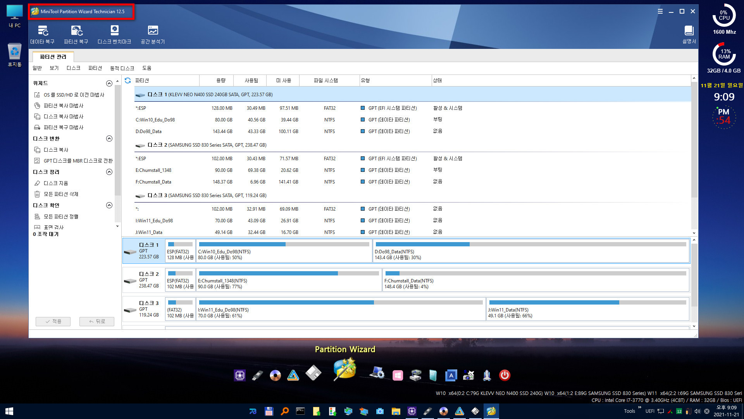
Task: Open File Explorer from taskbar
Action: click(x=396, y=411)
